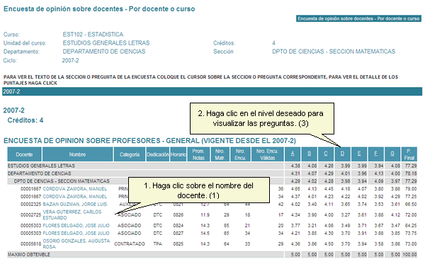Click the level A column header link
The height and width of the screenshot is (264, 425).
pos(293,154)
